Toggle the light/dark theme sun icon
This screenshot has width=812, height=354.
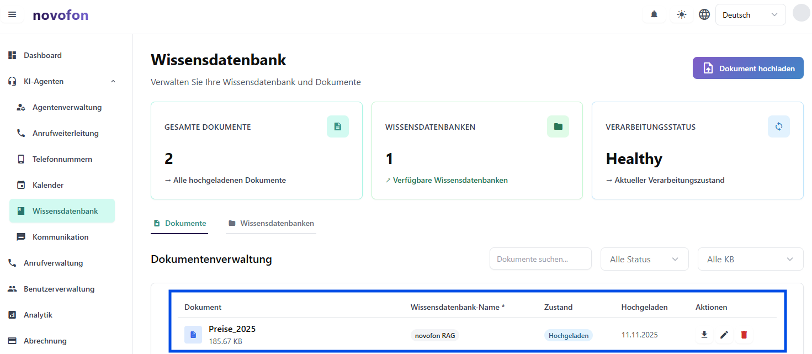pos(682,15)
